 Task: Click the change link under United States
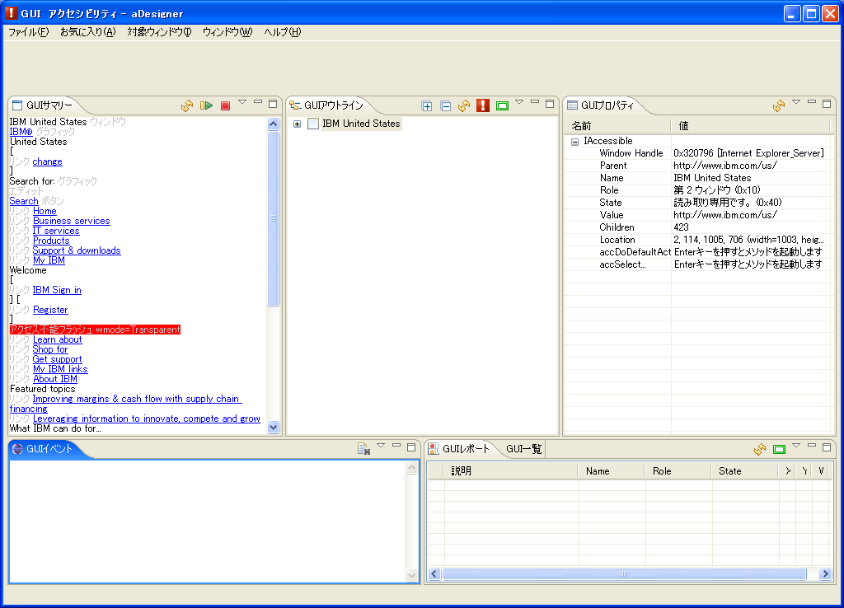pyautogui.click(x=47, y=162)
